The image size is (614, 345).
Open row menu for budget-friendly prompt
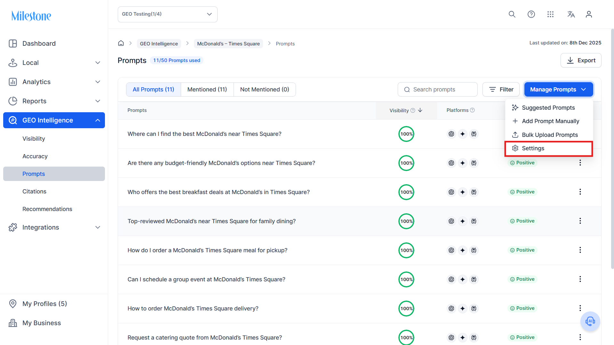tap(580, 163)
